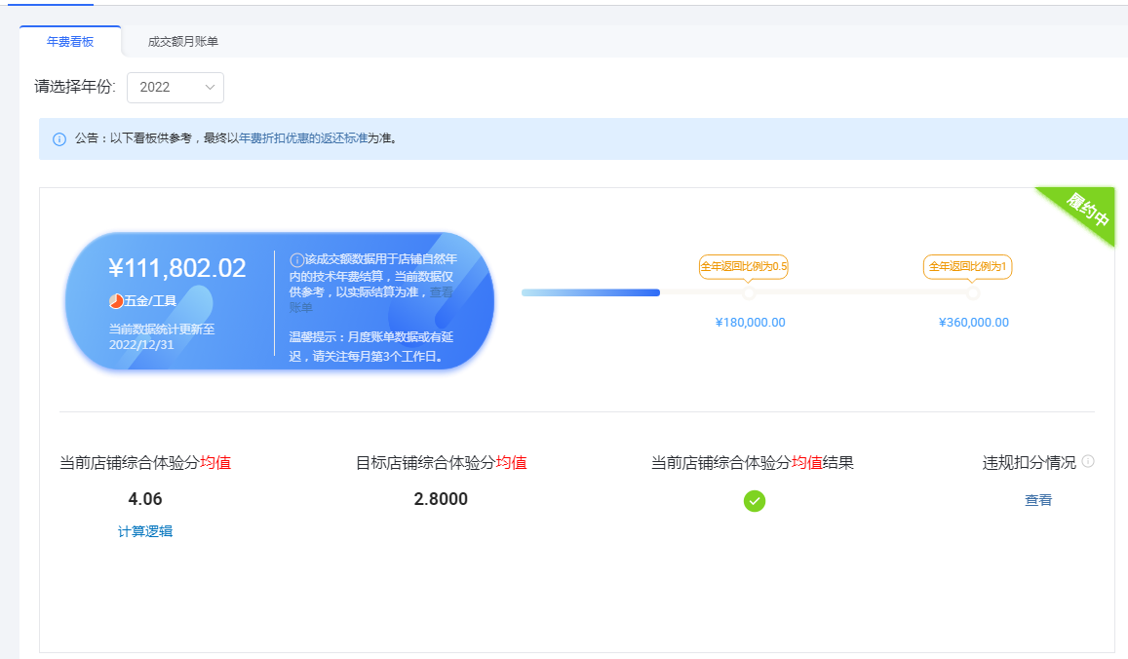Click the 目标店铺综合体验分均值 heading
1128x659 pixels.
click(x=441, y=463)
